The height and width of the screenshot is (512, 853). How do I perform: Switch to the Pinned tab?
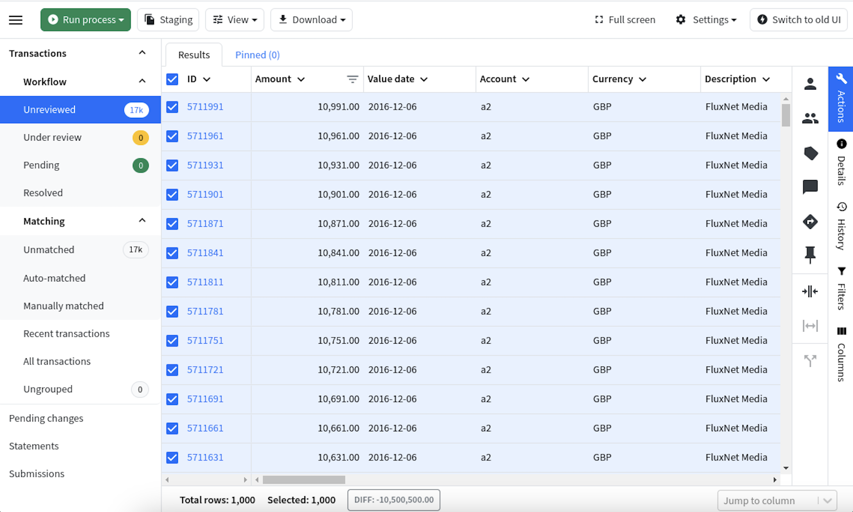257,54
